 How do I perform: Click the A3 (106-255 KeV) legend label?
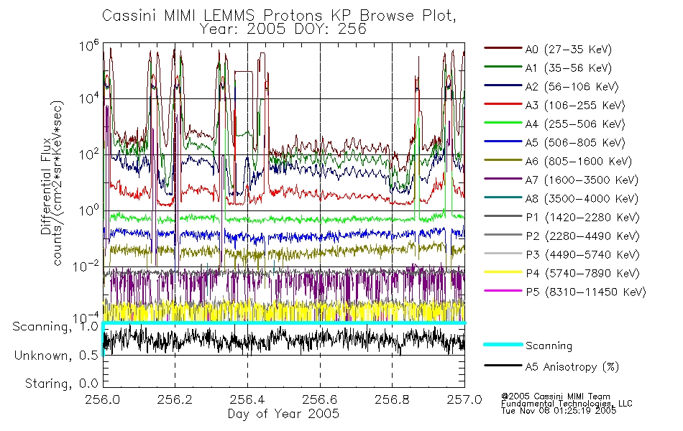(575, 106)
